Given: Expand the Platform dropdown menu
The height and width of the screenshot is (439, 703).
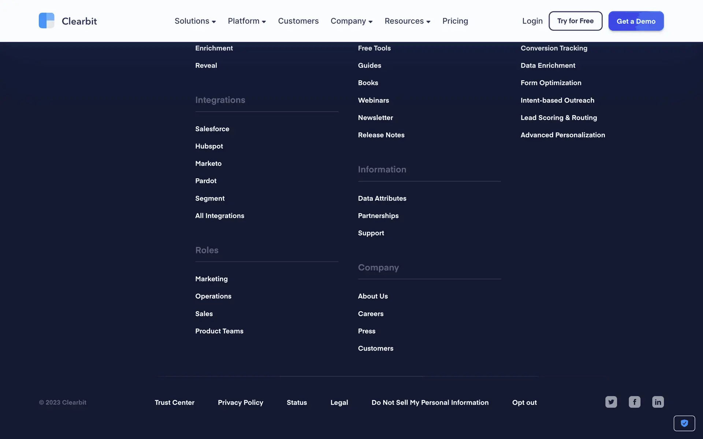Looking at the screenshot, I should pos(247,21).
